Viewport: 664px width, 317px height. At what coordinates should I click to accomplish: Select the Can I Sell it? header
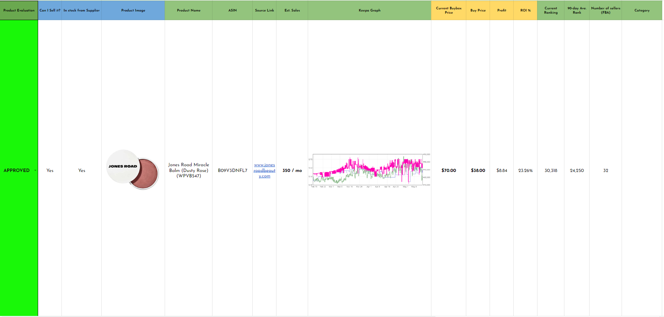(x=50, y=10)
